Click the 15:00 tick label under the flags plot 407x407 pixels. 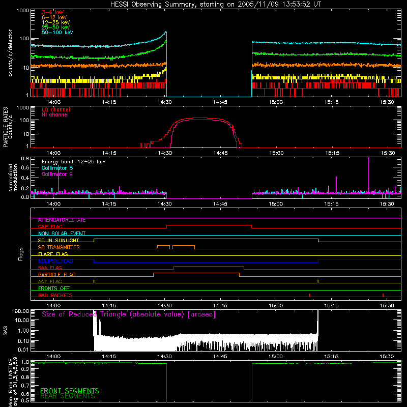276,306
